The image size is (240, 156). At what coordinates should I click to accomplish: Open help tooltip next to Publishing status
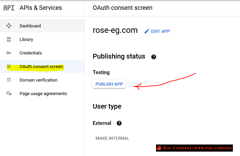[x=154, y=57]
